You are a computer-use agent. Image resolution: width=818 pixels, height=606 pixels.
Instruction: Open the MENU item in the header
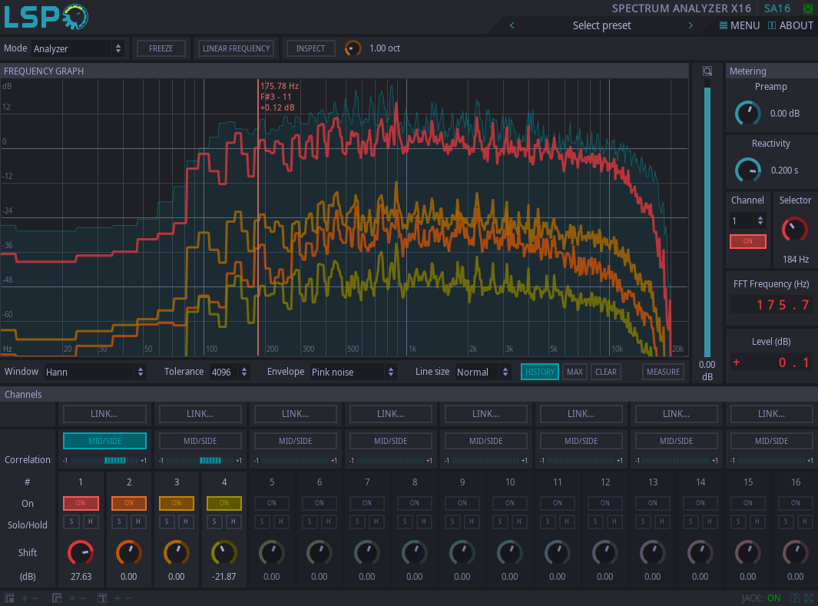tap(739, 25)
